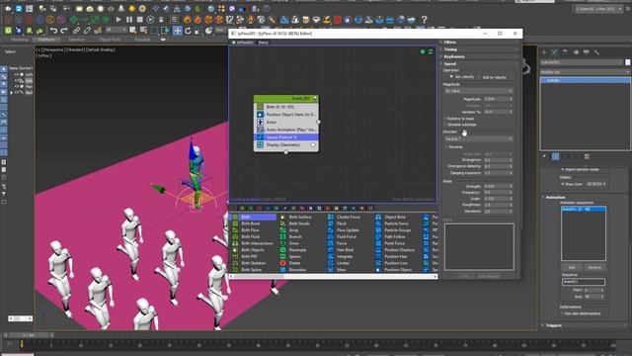
Task: Click the Undo arrow in main toolbar
Action: 53,31
